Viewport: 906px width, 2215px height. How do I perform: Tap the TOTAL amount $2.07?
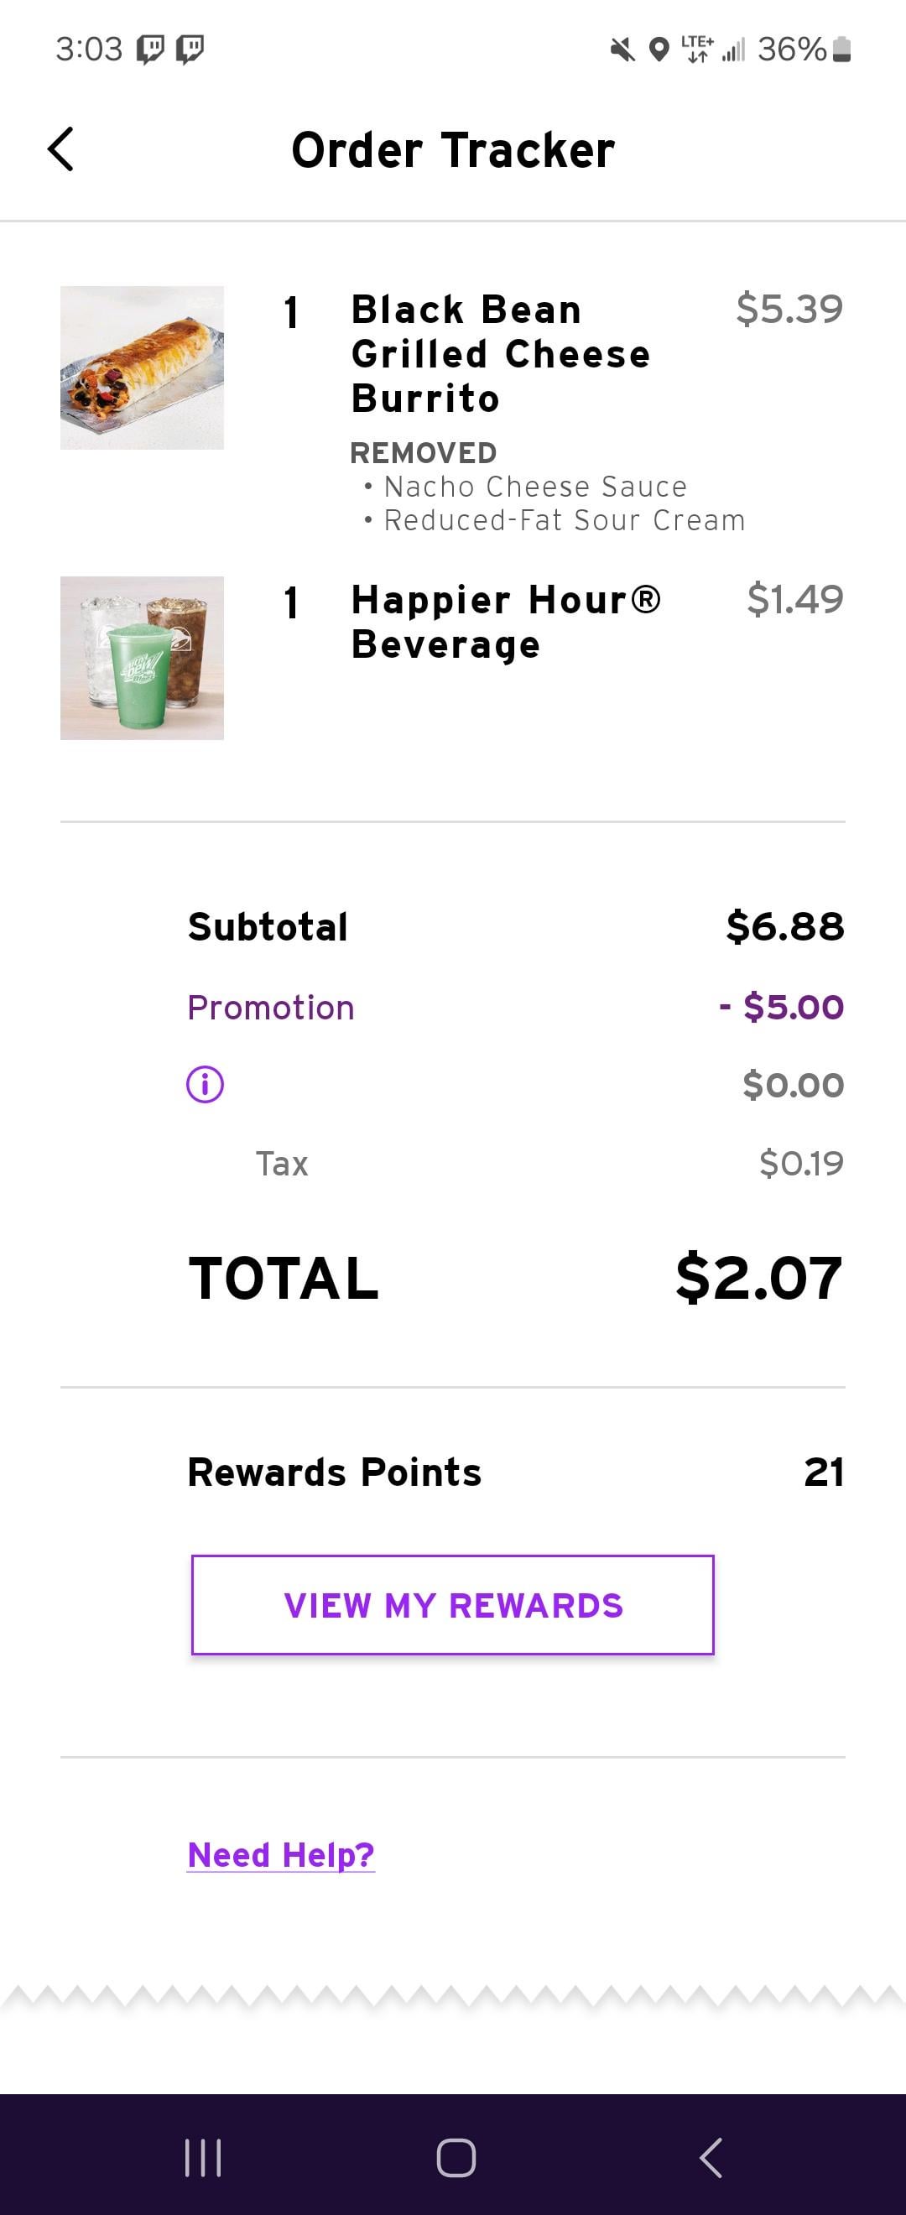(758, 1278)
